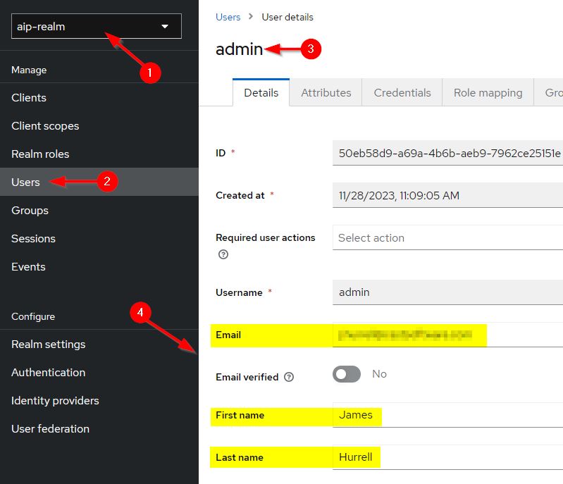The width and height of the screenshot is (563, 484).
Task: Open the Role mapping tab
Action: click(x=488, y=92)
